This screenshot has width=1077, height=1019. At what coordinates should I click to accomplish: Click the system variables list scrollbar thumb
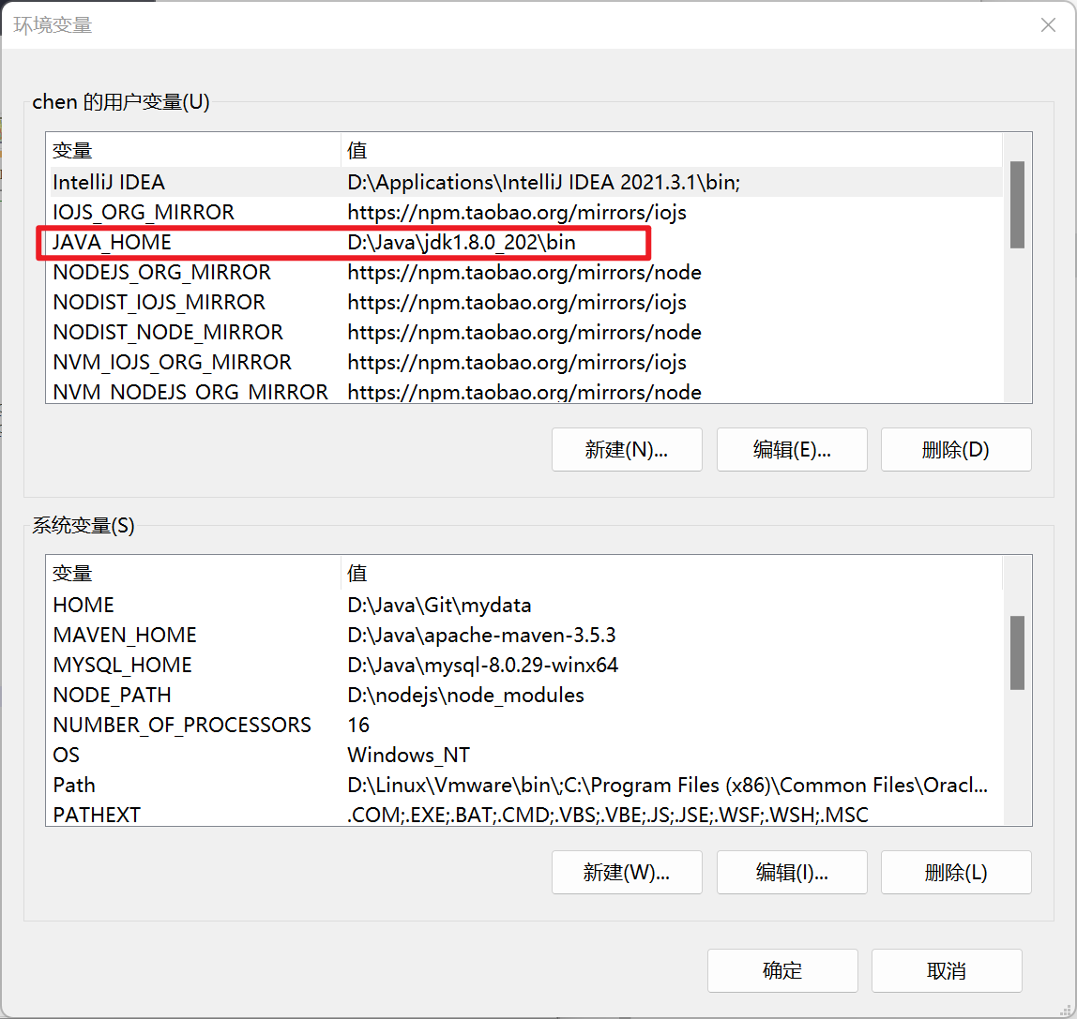1017,652
